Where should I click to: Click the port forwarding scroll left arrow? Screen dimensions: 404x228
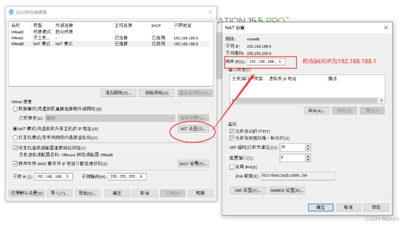(x=233, y=101)
